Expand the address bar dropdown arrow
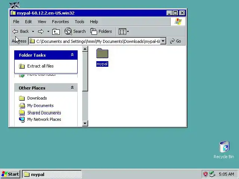Image resolution: width=239 pixels, height=179 pixels. [x=163, y=41]
